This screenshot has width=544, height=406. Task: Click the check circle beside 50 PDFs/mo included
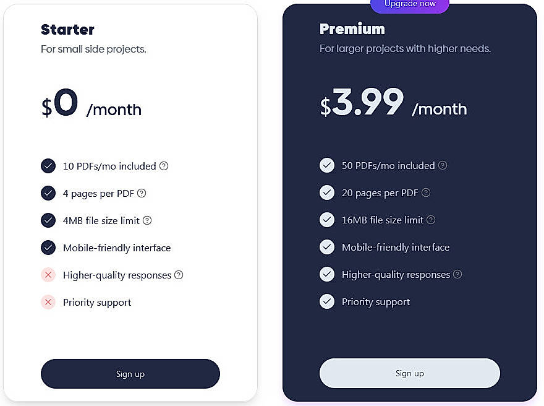[x=327, y=165]
